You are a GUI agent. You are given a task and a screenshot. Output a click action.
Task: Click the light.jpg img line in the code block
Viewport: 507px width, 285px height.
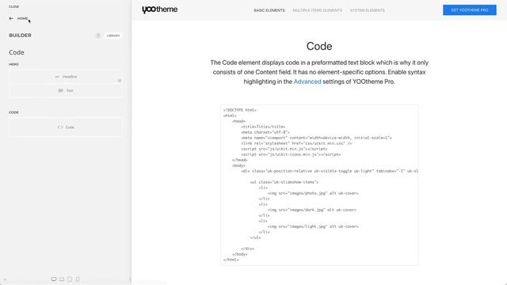(x=313, y=226)
